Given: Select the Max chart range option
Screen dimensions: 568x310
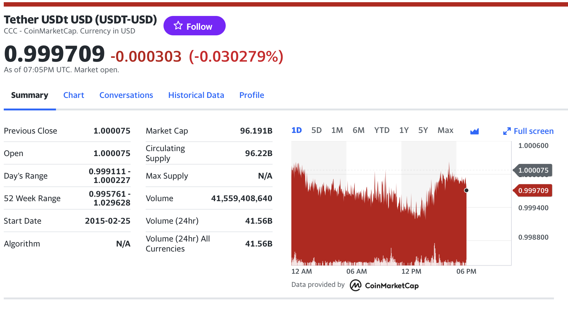Looking at the screenshot, I should pyautogui.click(x=445, y=130).
